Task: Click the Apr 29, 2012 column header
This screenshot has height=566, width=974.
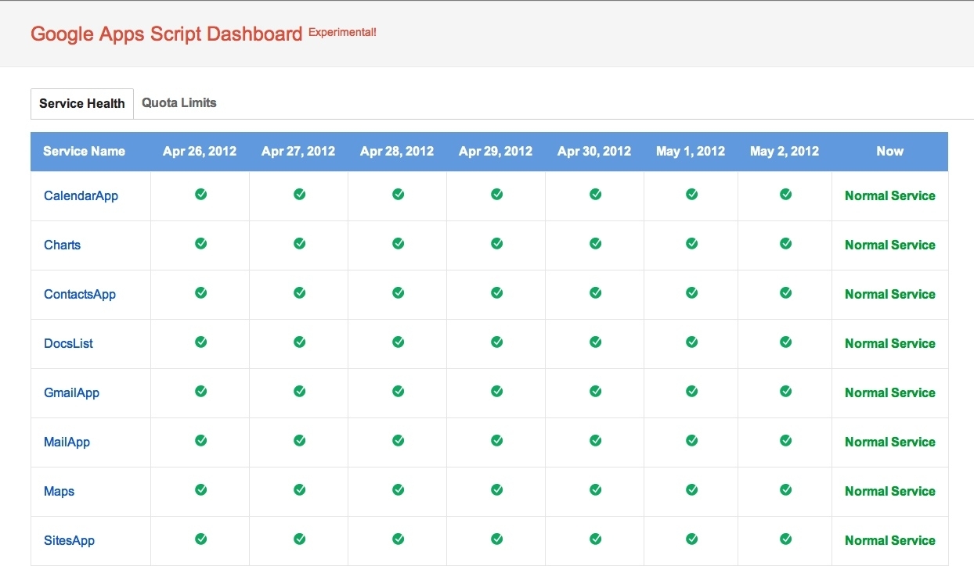Action: [x=496, y=151]
